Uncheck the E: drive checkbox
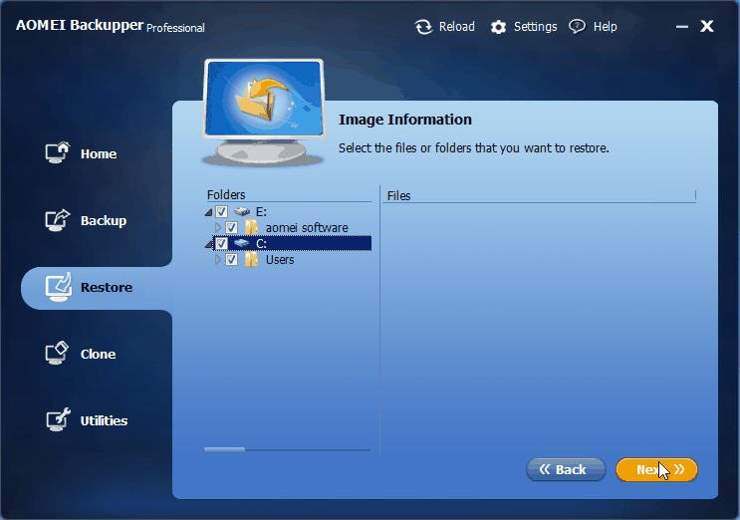The height and width of the screenshot is (520, 740). [221, 211]
